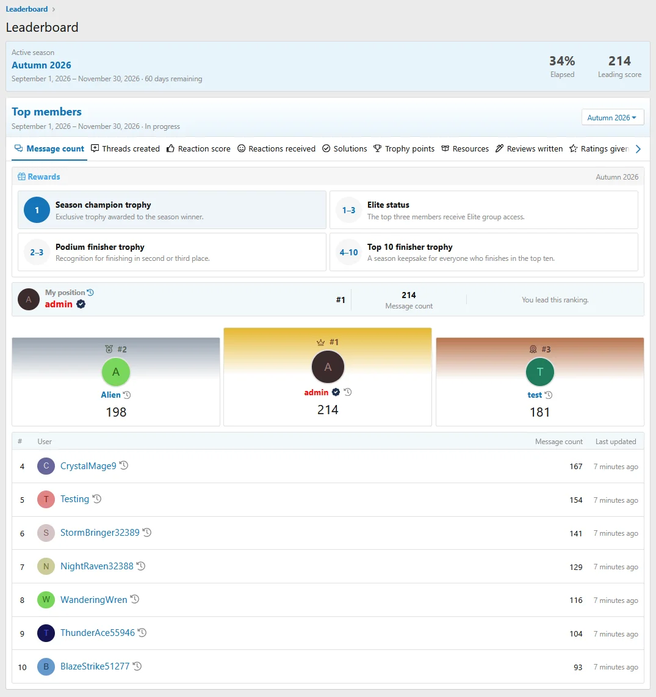
Task: Click Season champion trophy reward card
Action: tap(172, 210)
